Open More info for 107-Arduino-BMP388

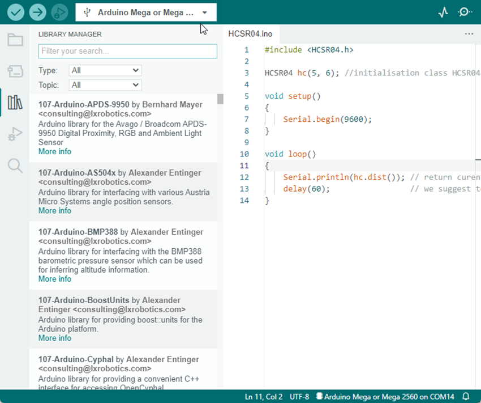[x=54, y=279]
